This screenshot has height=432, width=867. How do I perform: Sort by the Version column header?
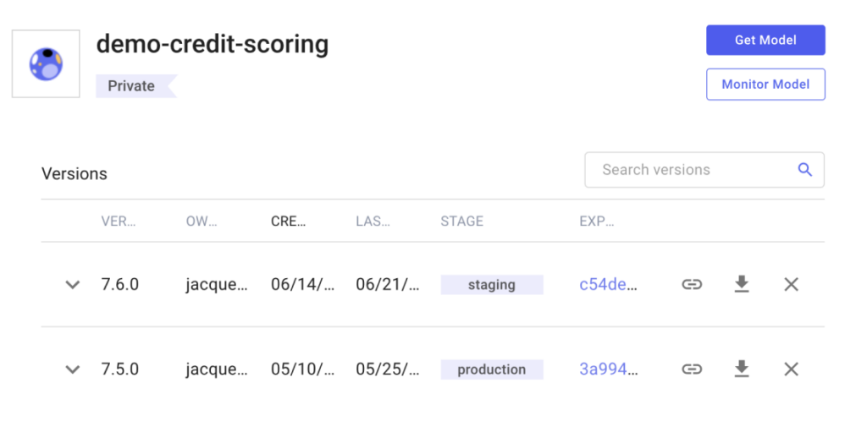(119, 221)
